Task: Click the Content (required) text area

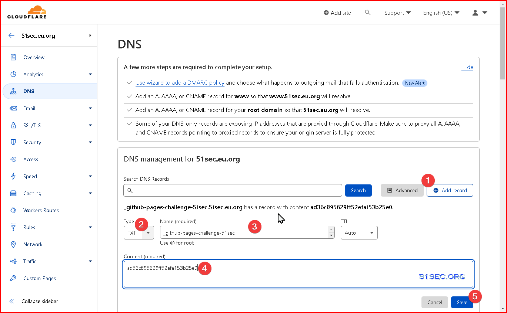Action: (298, 274)
